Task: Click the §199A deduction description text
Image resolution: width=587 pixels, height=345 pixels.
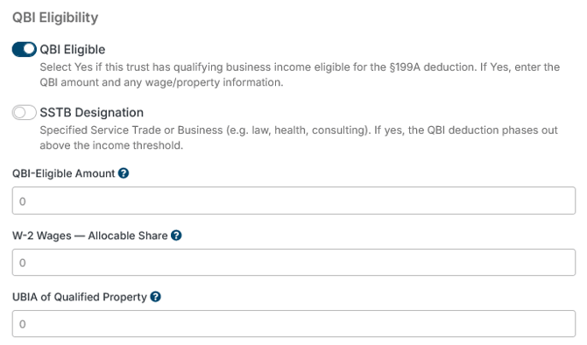Action: point(300,74)
